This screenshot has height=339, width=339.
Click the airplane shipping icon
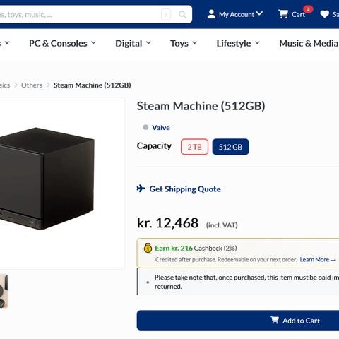tap(141, 189)
